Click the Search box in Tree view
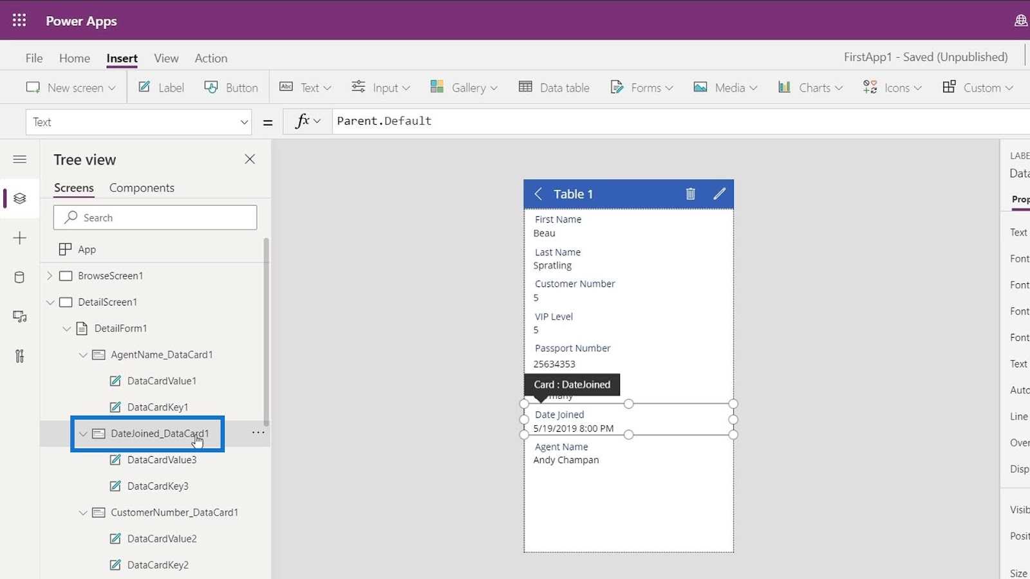The width and height of the screenshot is (1030, 579). point(155,217)
